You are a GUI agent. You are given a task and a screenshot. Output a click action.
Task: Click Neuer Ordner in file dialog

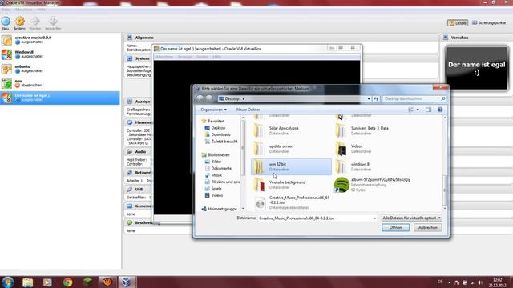tap(248, 110)
